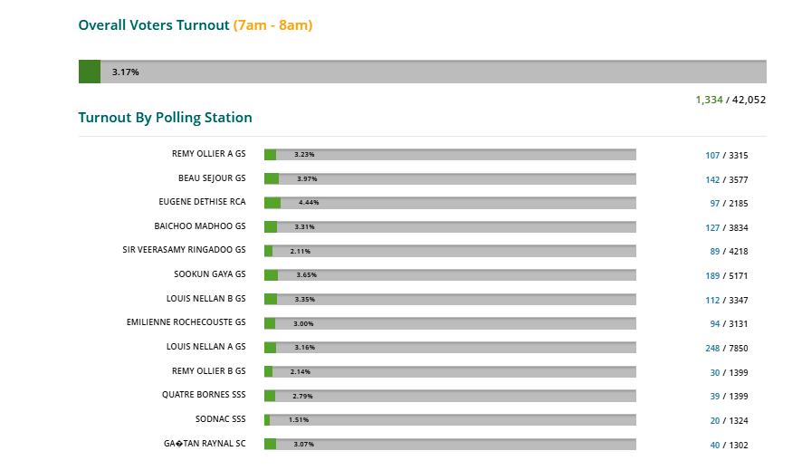Select the Gaëtan Raynal SC station label

[205, 443]
